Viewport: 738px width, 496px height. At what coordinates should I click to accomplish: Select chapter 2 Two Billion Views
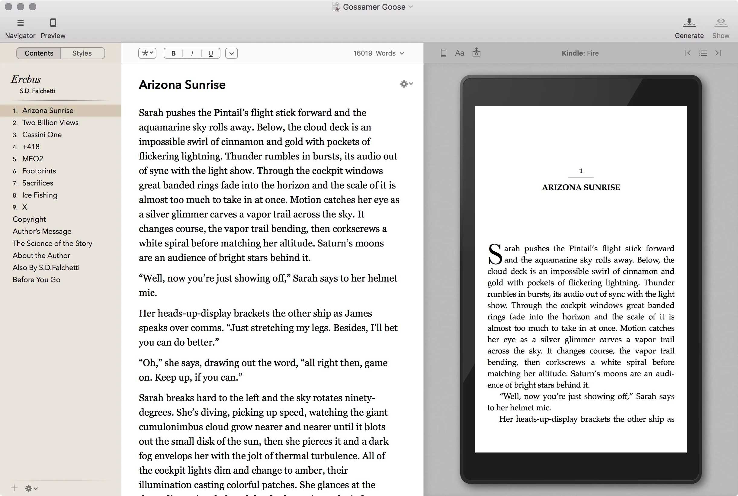point(60,122)
